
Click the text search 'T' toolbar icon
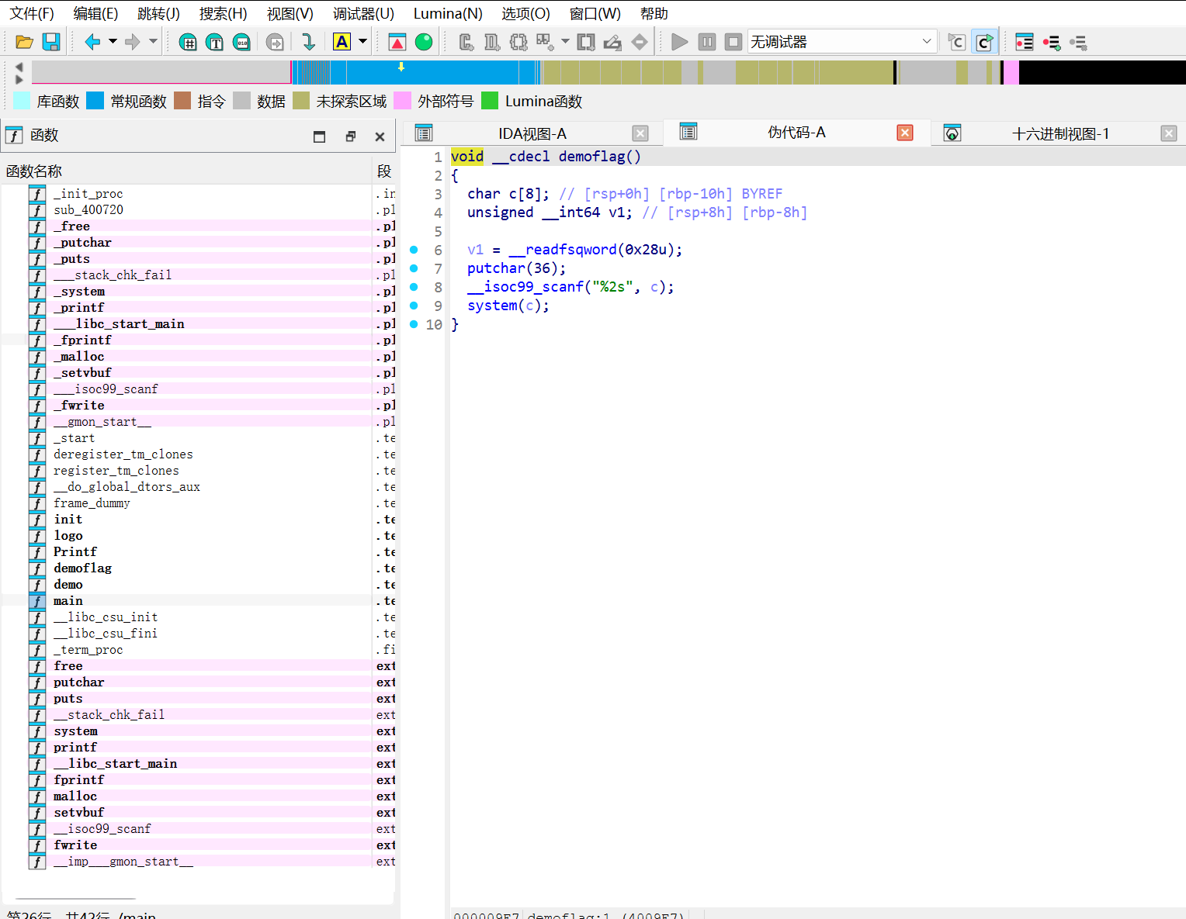[x=215, y=42]
